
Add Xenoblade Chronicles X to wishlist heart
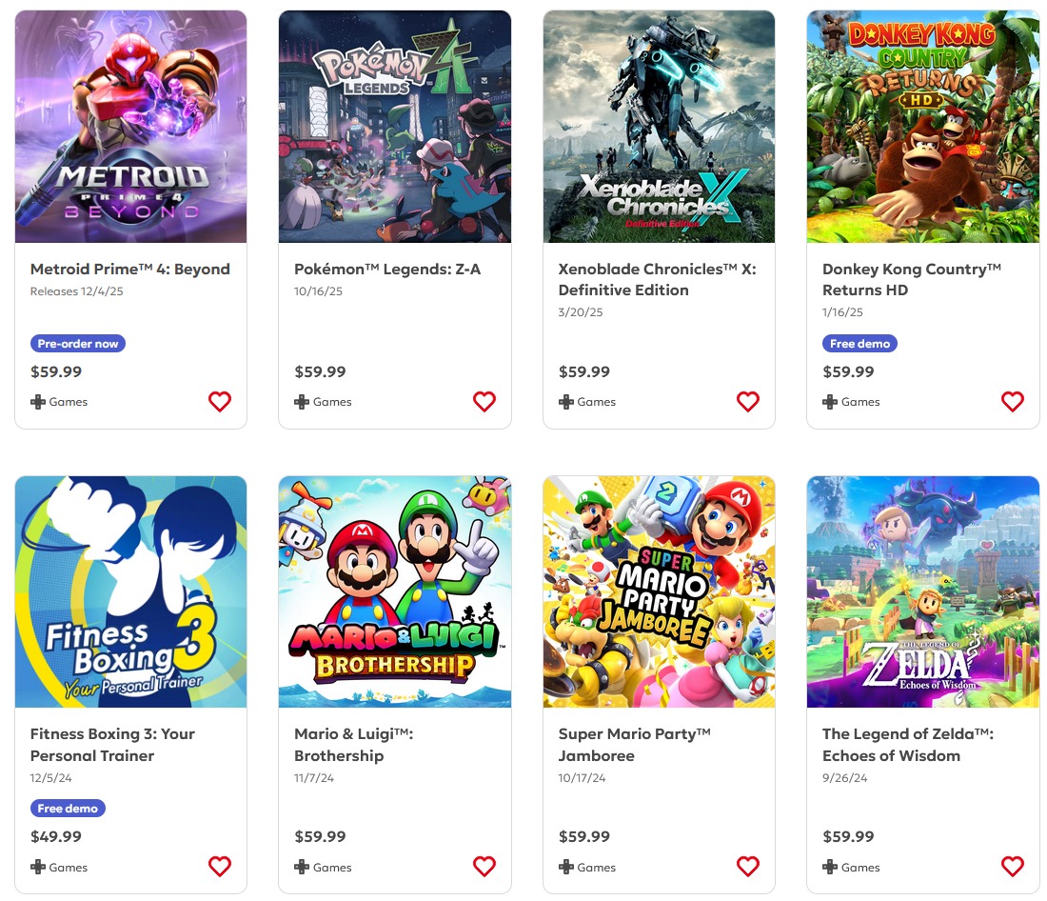(748, 402)
